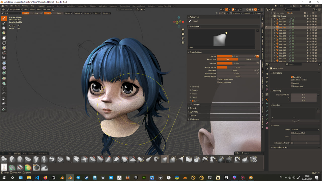322x181 pixels.
Task: Select the Move tool in left toolbar
Action: (x=4, y=89)
